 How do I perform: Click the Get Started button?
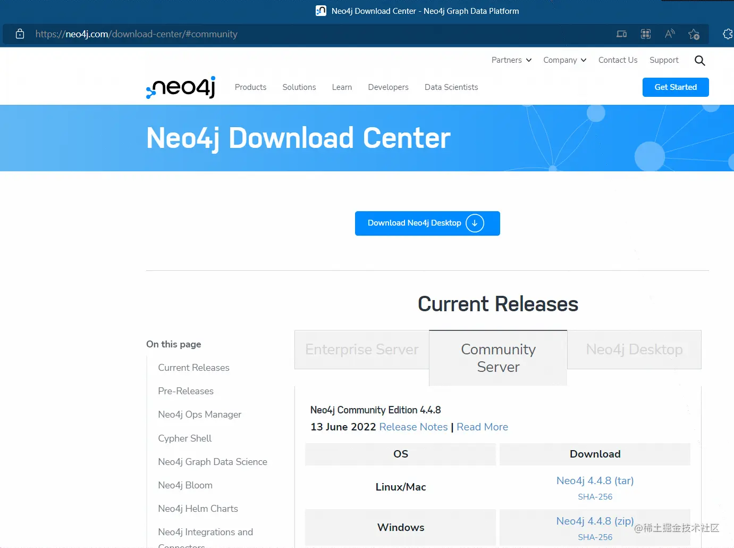(676, 87)
